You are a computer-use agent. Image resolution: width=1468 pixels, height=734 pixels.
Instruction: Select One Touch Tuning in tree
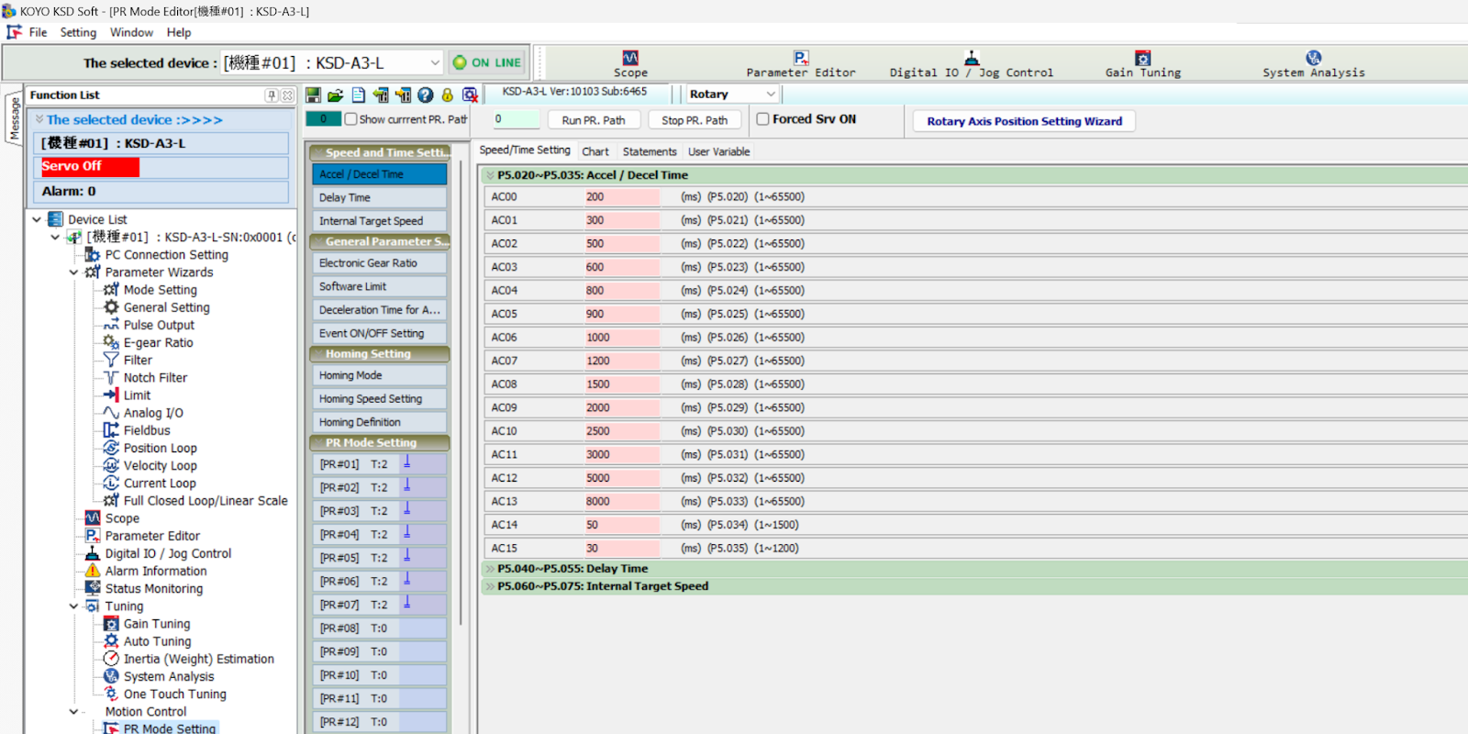[174, 695]
